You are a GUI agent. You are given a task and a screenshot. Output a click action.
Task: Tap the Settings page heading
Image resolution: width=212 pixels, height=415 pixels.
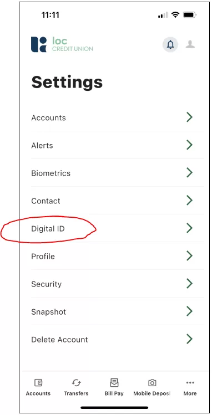(67, 82)
